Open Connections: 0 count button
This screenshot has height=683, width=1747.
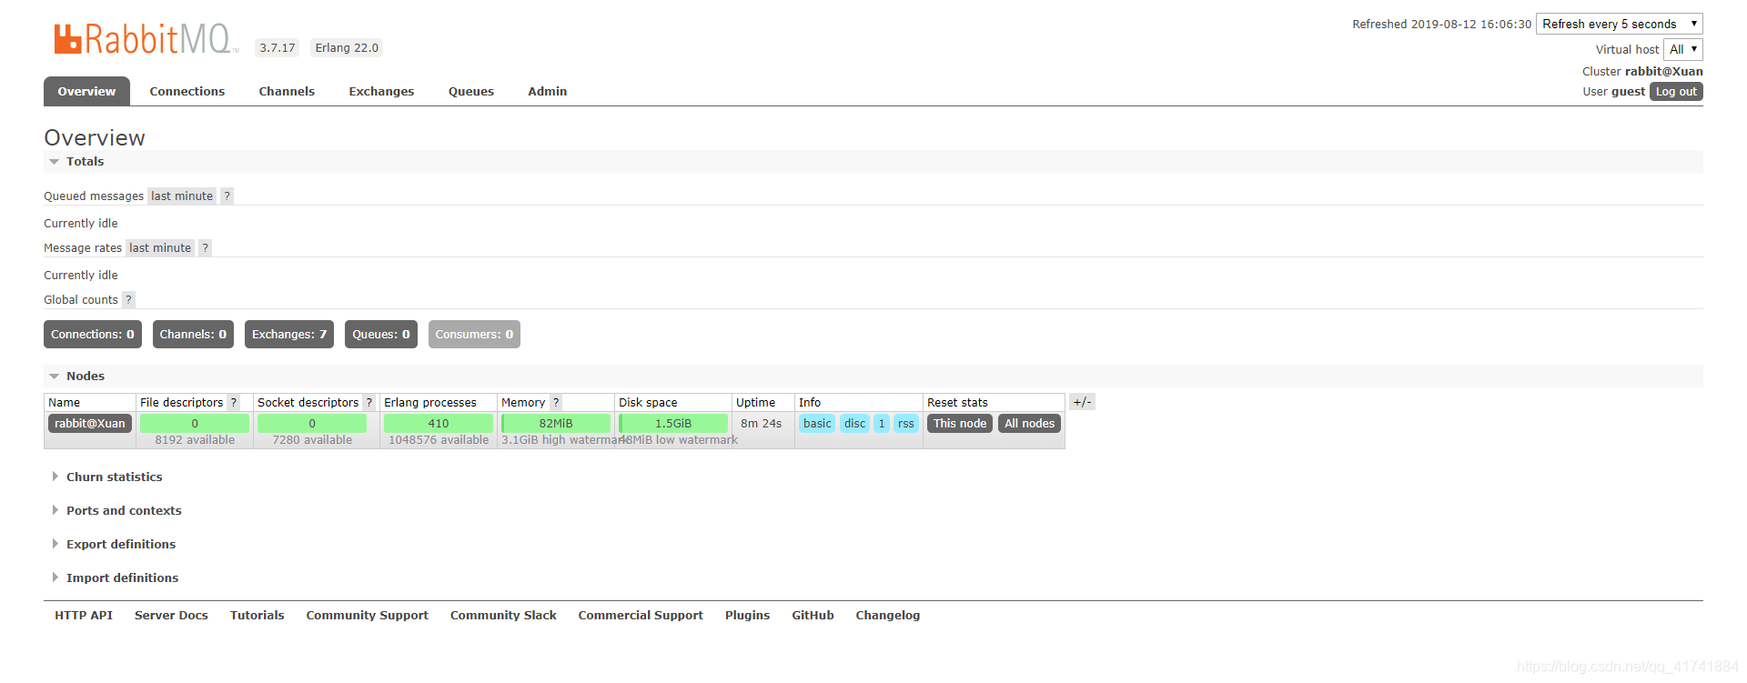pyautogui.click(x=93, y=334)
